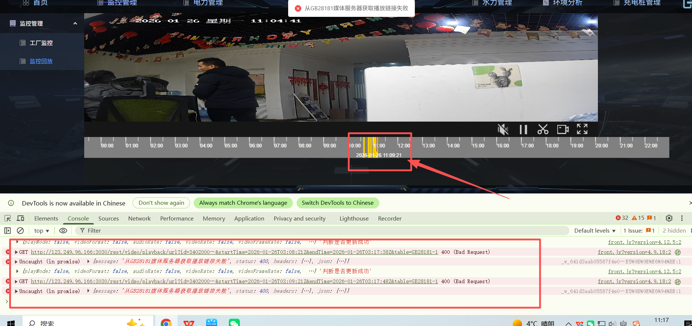Collapse the 监控管理 sidebar menu
This screenshot has height=326, width=692.
pyautogui.click(x=75, y=23)
